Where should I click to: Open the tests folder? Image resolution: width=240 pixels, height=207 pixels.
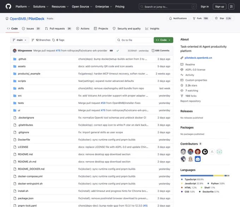click(21, 103)
